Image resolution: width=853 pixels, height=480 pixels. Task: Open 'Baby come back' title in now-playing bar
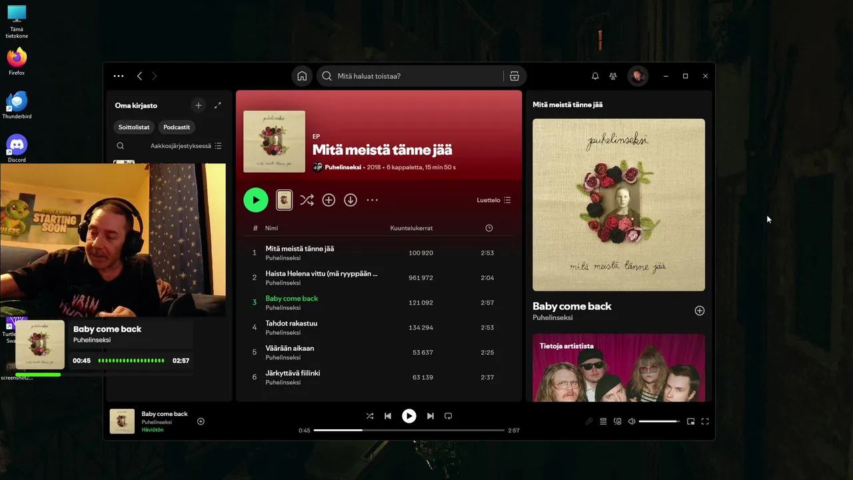pos(165,414)
